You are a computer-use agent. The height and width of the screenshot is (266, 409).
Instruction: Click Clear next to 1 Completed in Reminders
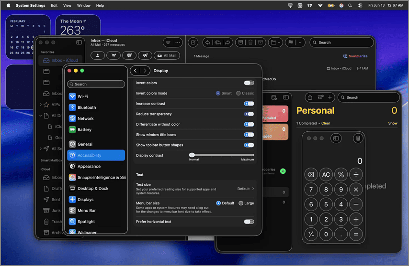tap(326, 123)
